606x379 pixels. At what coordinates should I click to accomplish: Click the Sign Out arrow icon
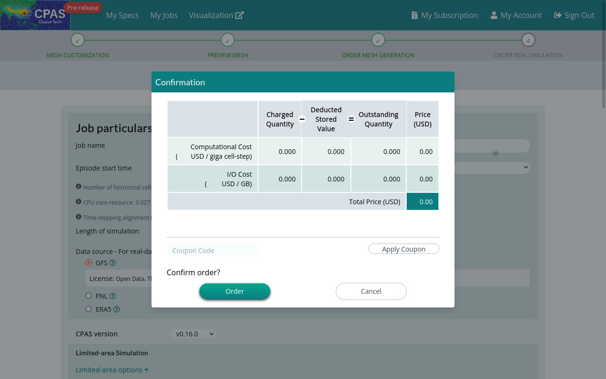(x=558, y=15)
